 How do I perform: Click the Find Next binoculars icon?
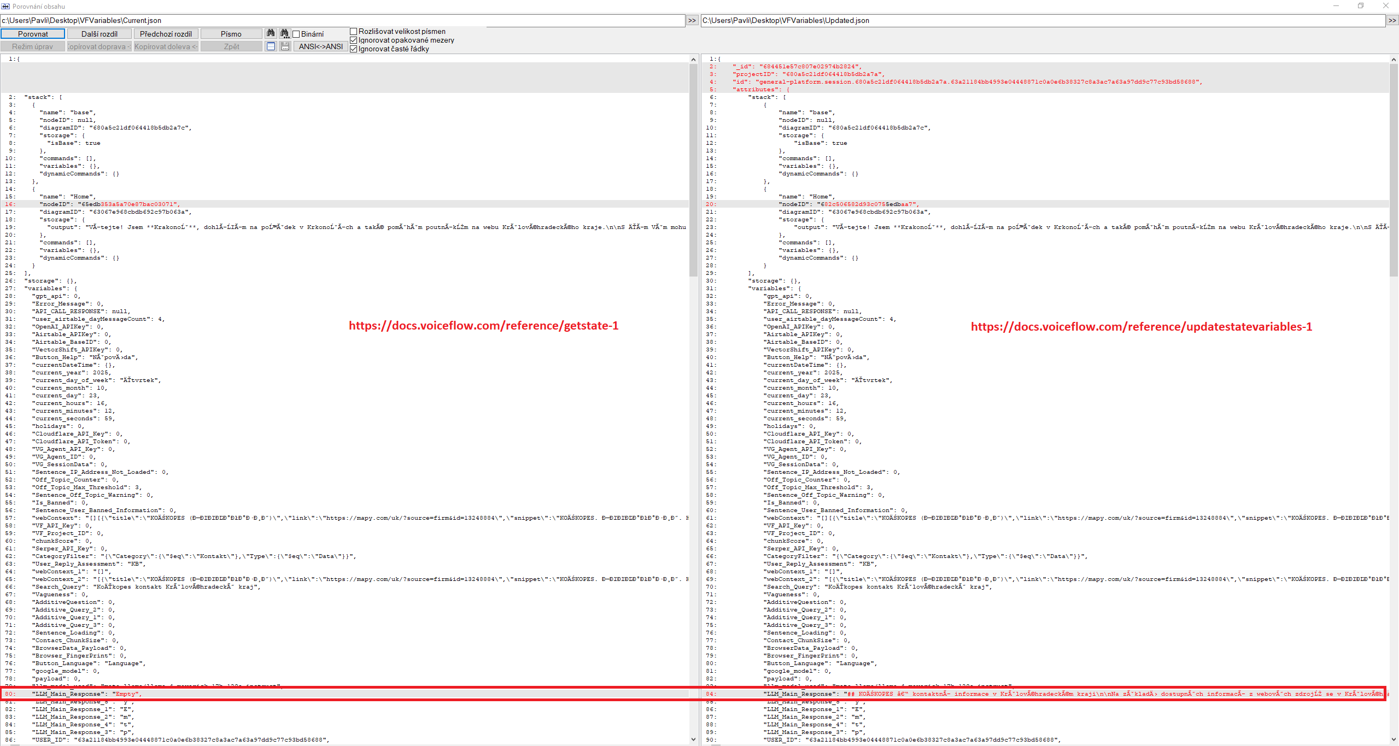pyautogui.click(x=285, y=33)
